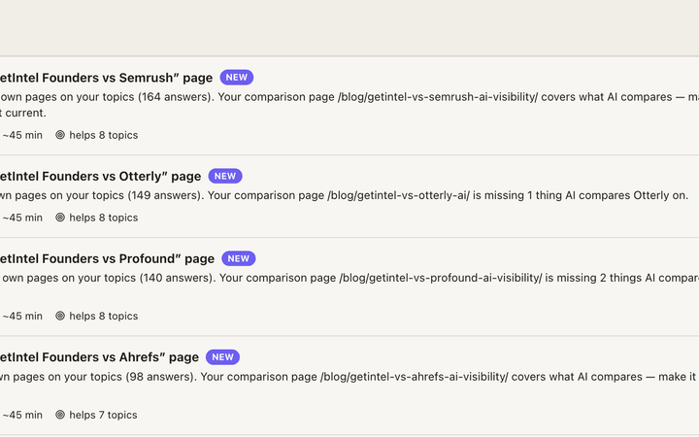Click the NEW badge on the Otterly row
This screenshot has height=437, width=699.
(225, 176)
